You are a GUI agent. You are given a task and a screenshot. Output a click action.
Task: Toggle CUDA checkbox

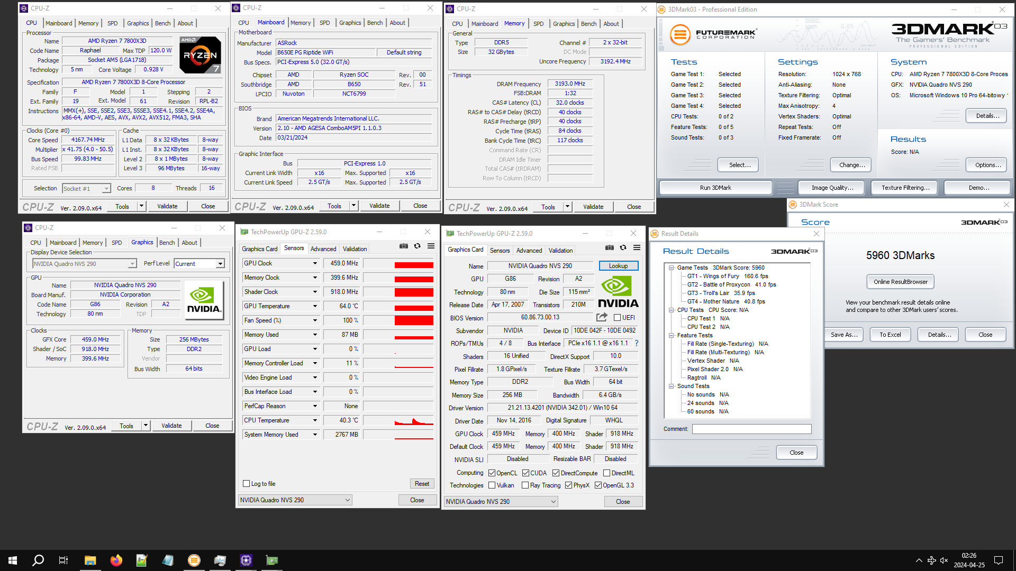[x=525, y=473]
